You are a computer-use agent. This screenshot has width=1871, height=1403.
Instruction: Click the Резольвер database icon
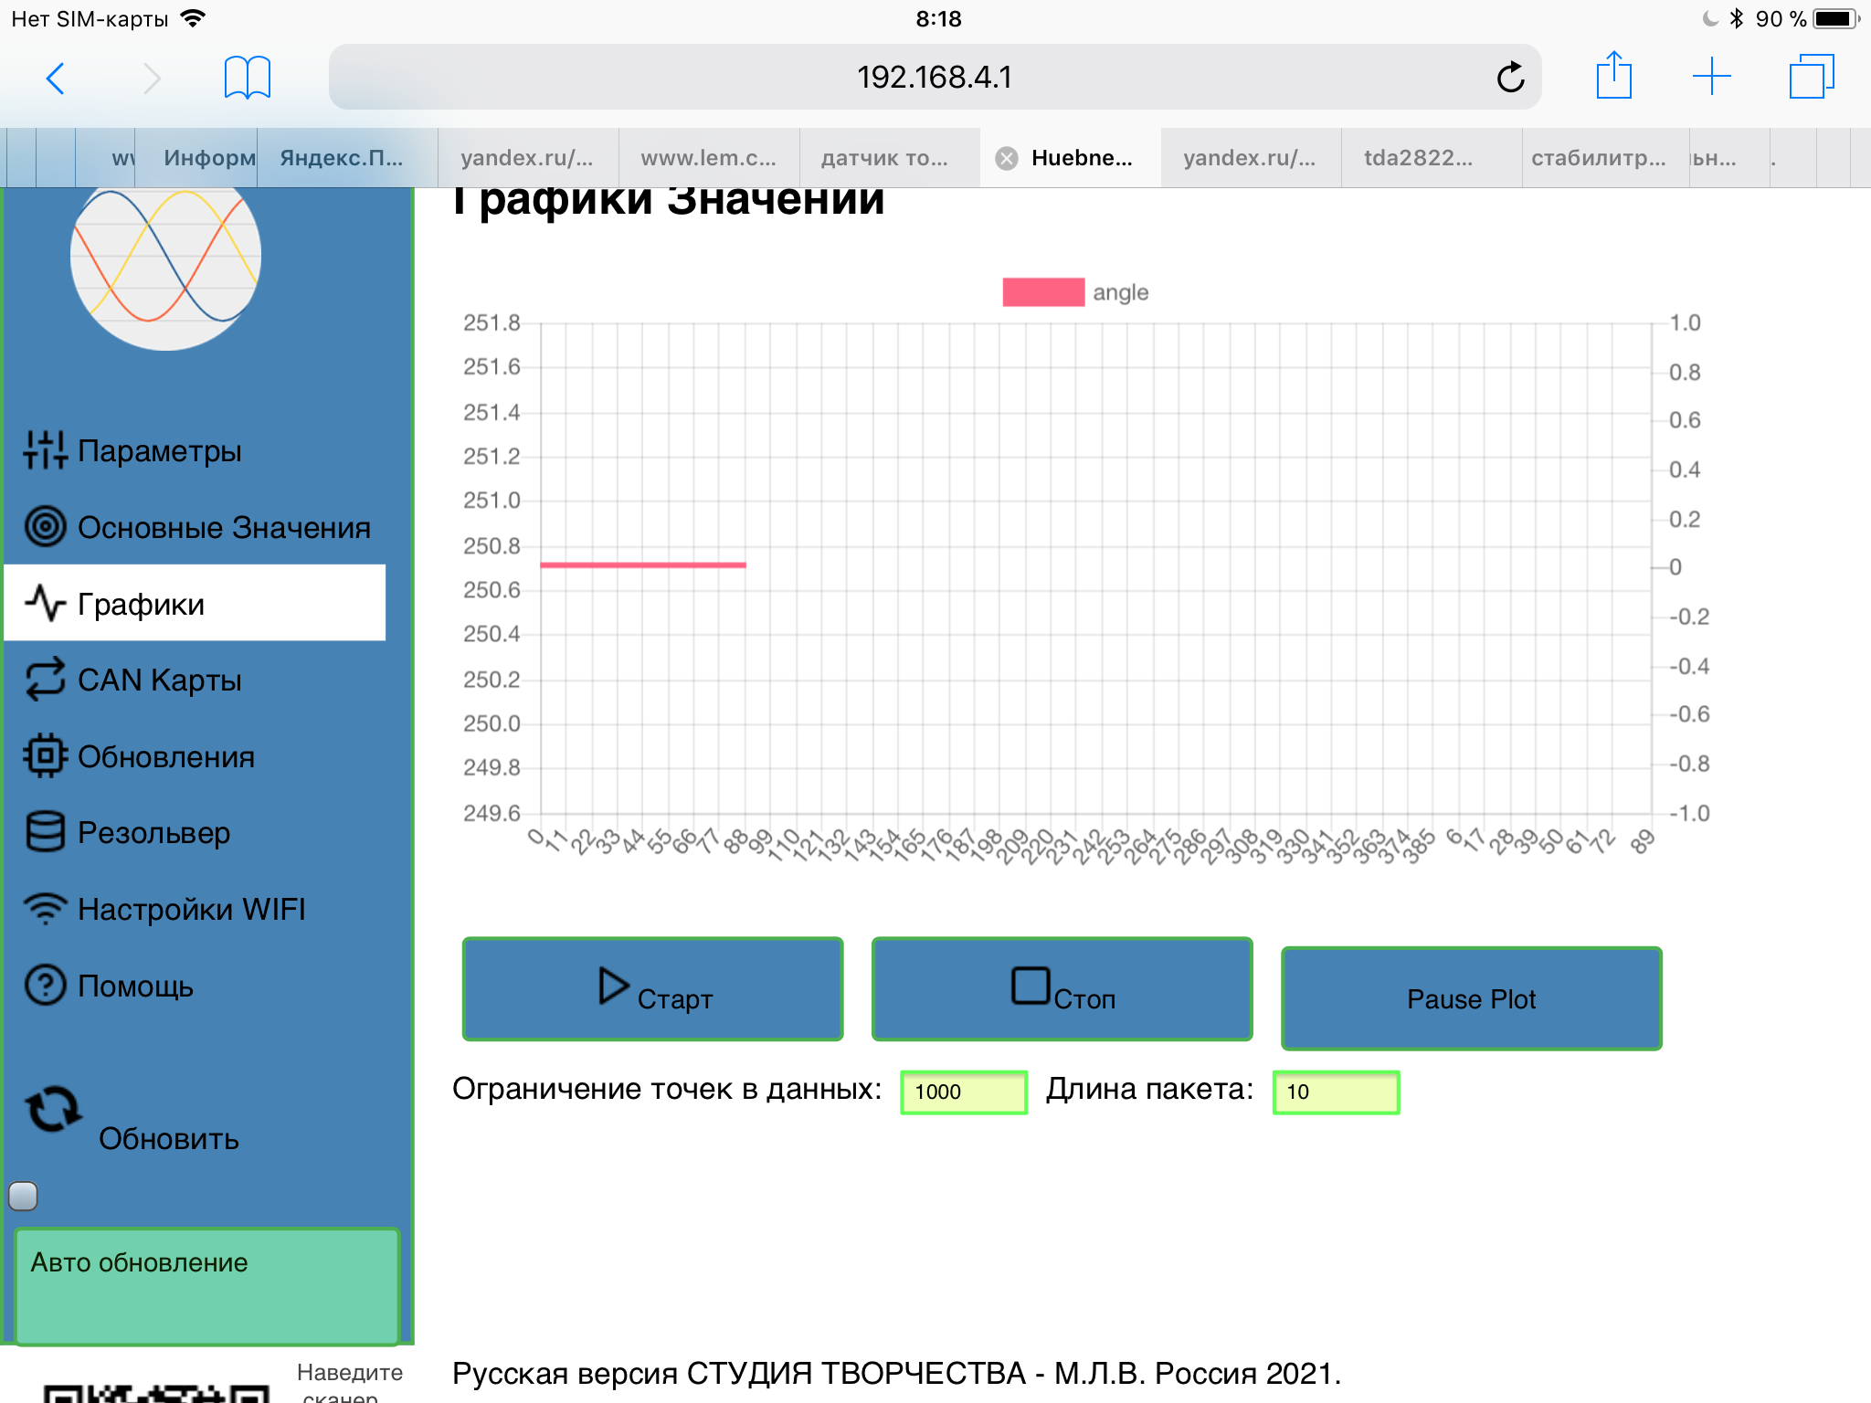(45, 832)
